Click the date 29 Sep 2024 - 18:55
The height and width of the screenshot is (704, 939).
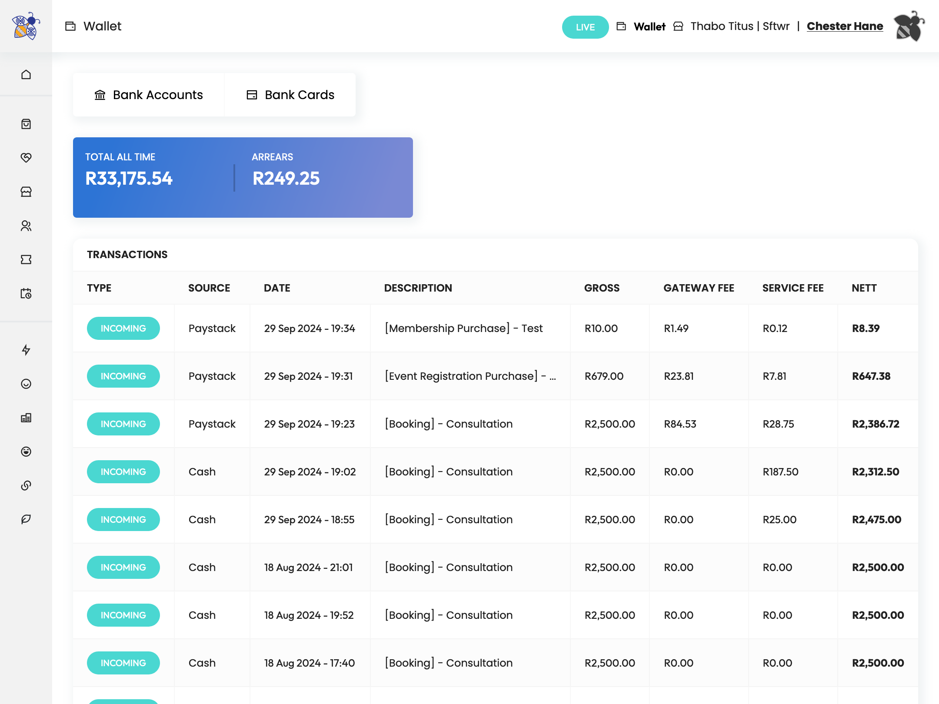point(310,519)
